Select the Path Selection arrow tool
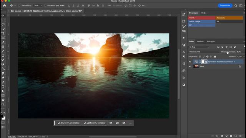This screenshot has height=138, width=246. [3, 91]
